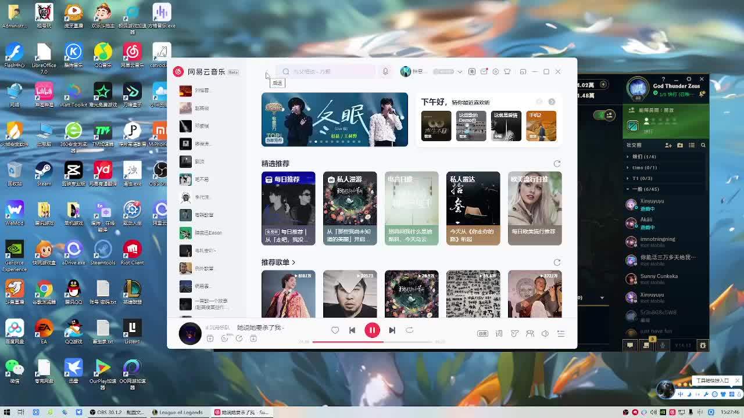The height and width of the screenshot is (418, 744).
Task: Go back to the previous track
Action: [x=352, y=330]
